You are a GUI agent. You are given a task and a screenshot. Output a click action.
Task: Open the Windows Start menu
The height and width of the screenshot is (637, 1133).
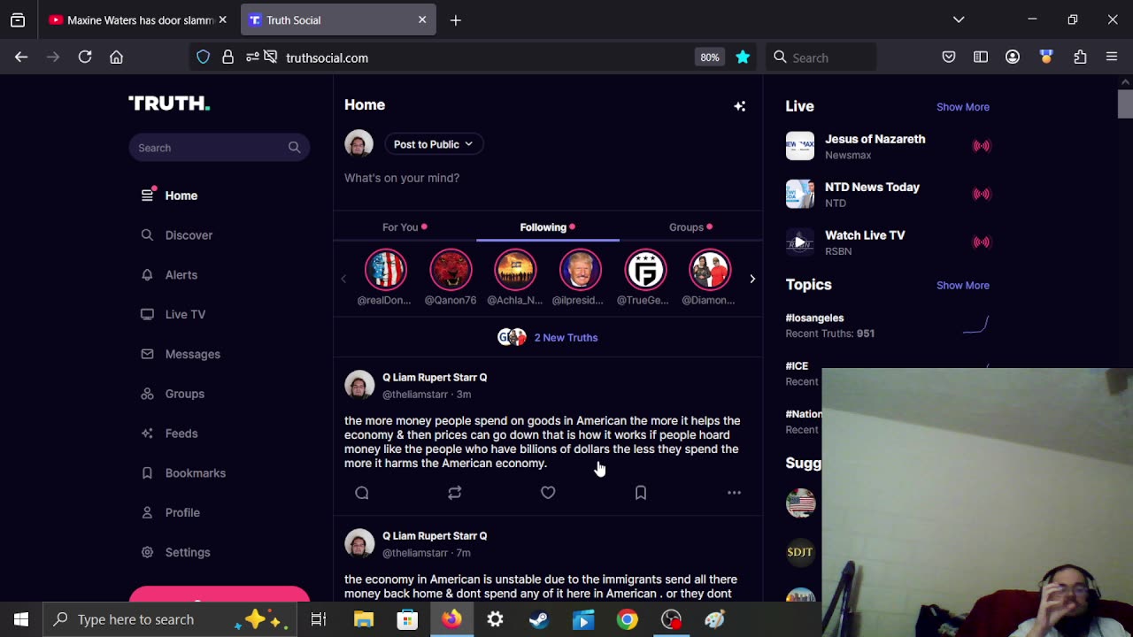21,619
